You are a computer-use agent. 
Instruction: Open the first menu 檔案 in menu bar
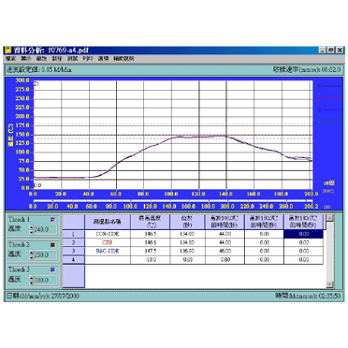10,59
